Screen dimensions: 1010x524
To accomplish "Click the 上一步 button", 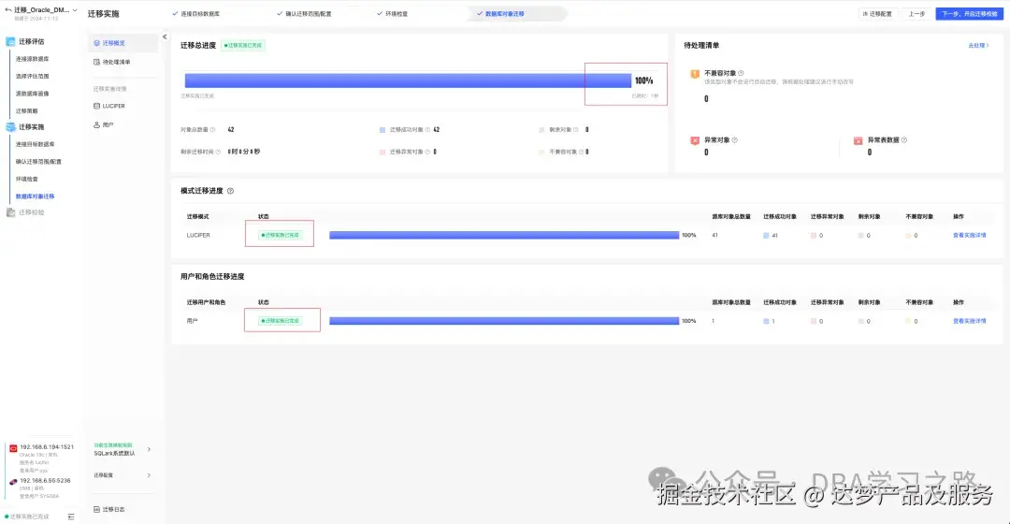I will [916, 13].
